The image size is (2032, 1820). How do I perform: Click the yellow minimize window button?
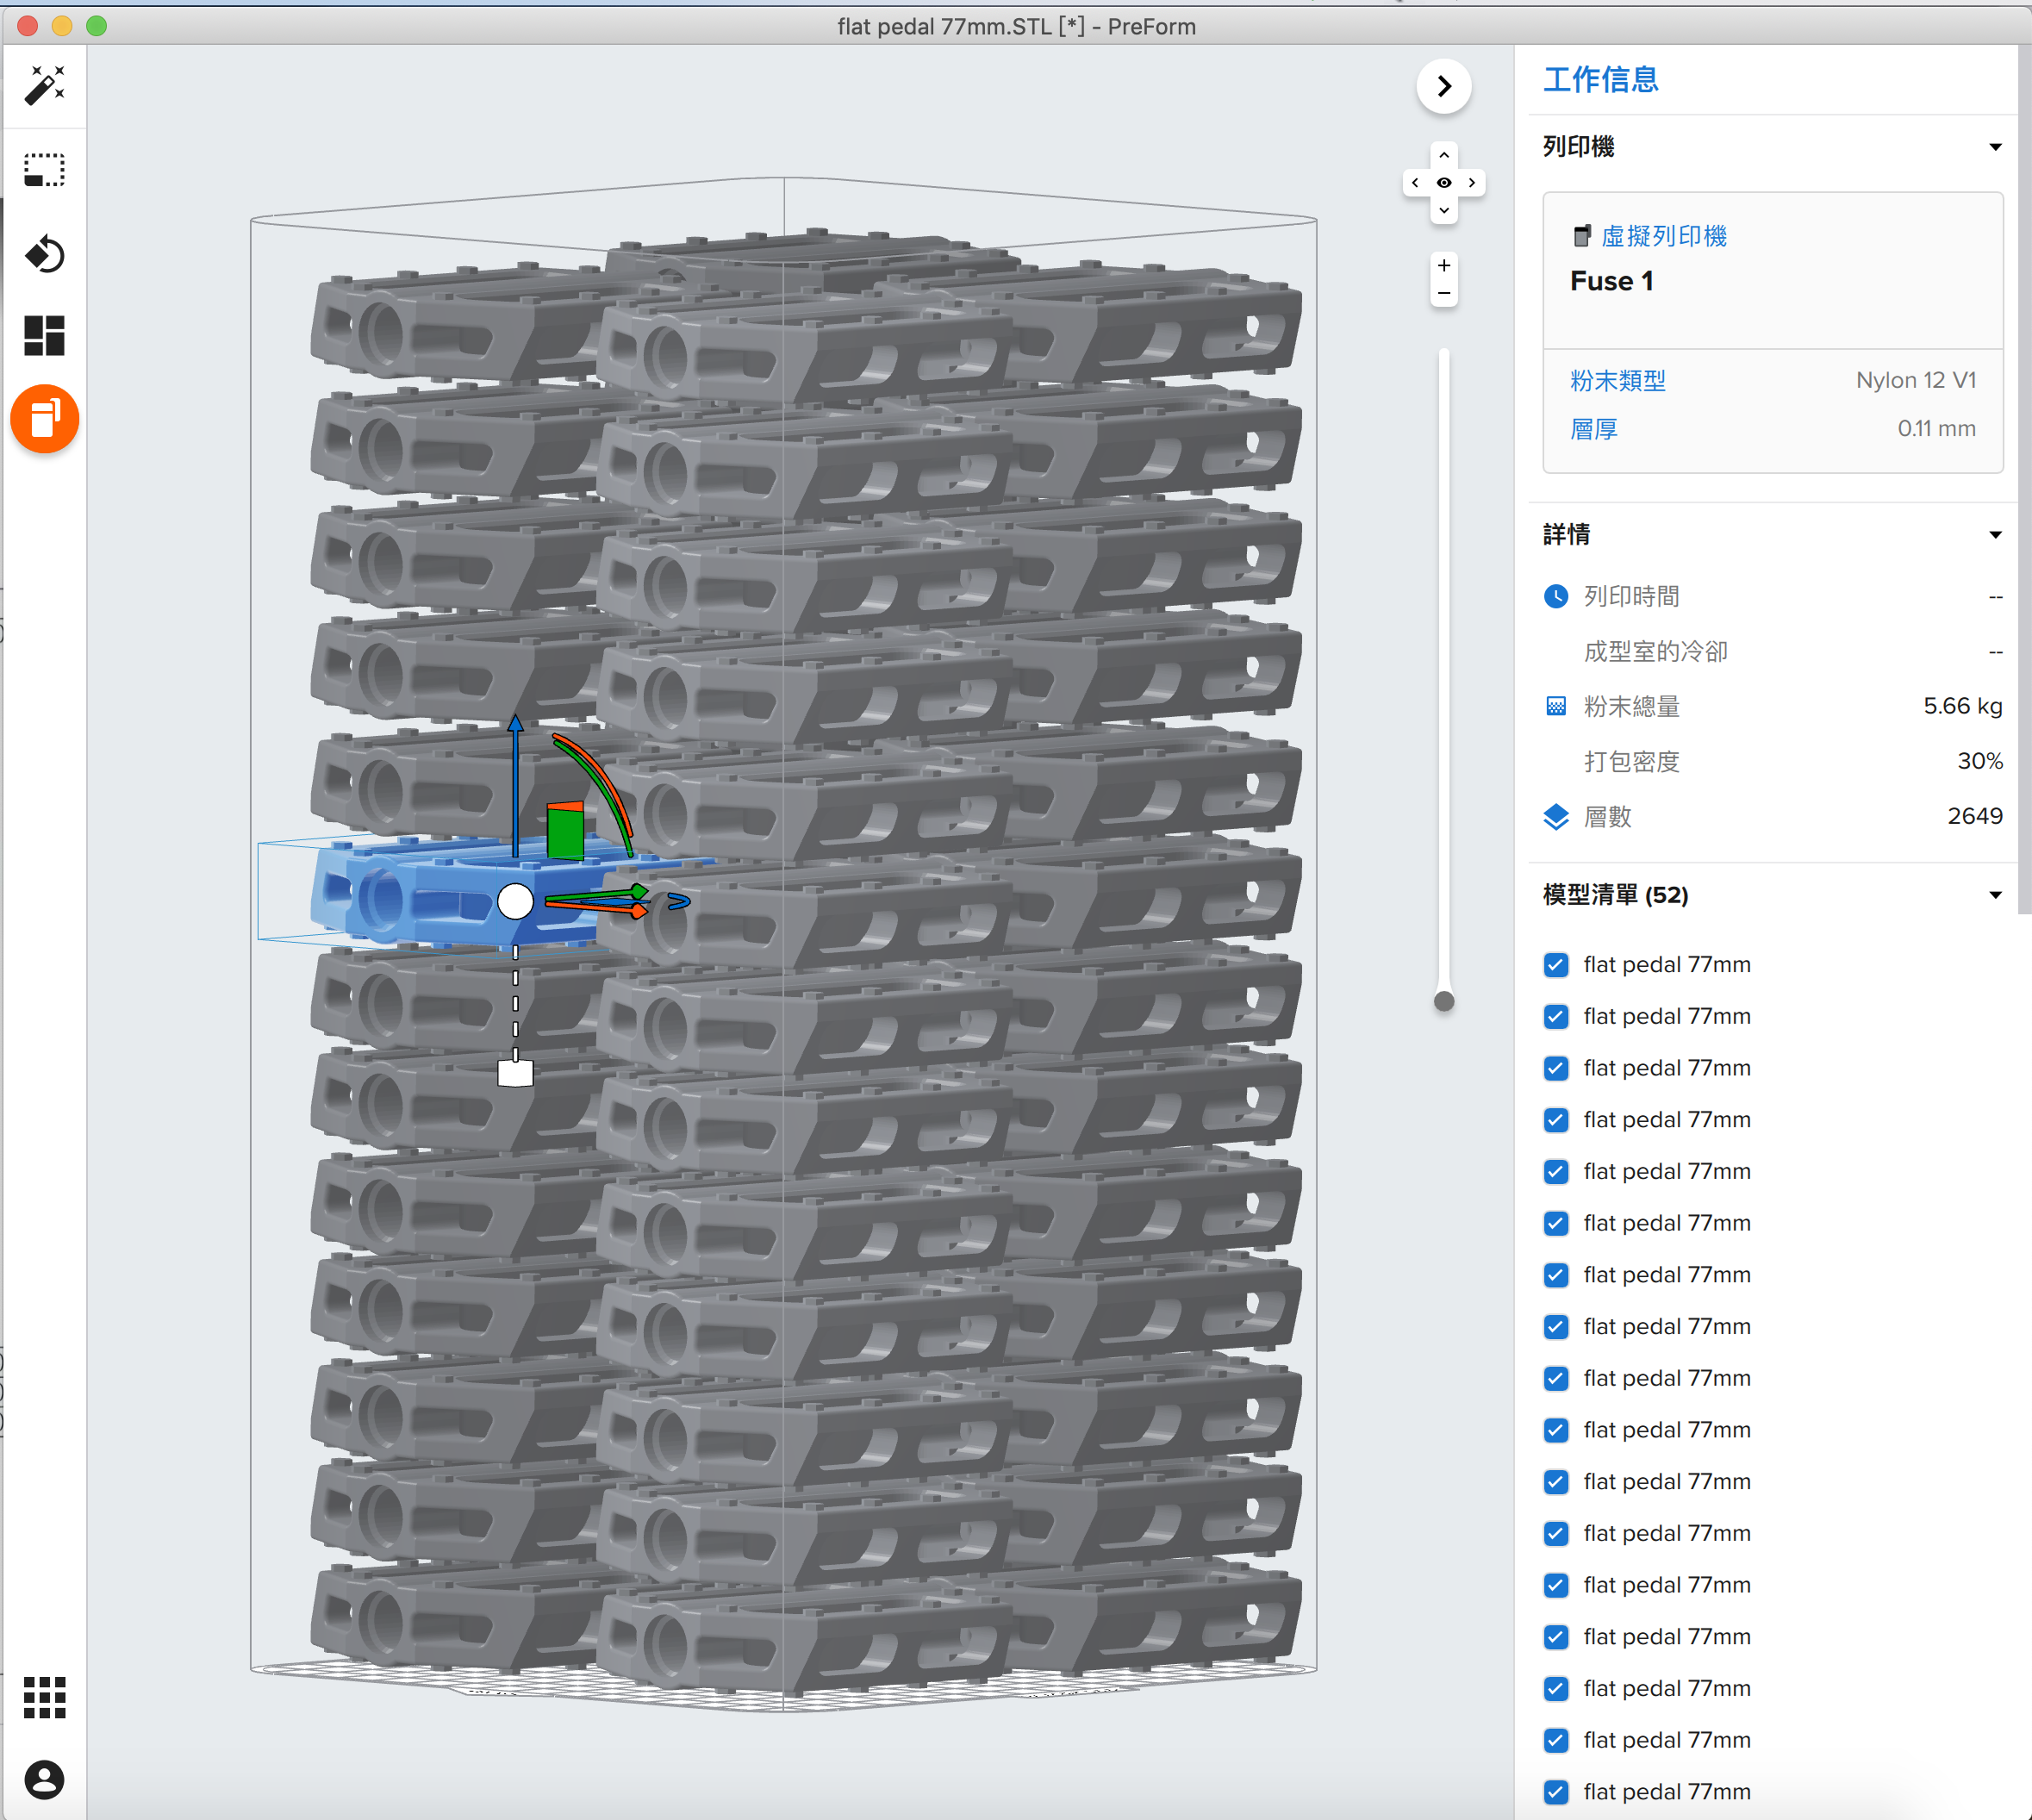pyautogui.click(x=62, y=26)
